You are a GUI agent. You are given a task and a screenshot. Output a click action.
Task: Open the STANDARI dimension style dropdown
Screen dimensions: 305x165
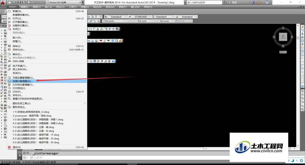(141, 17)
